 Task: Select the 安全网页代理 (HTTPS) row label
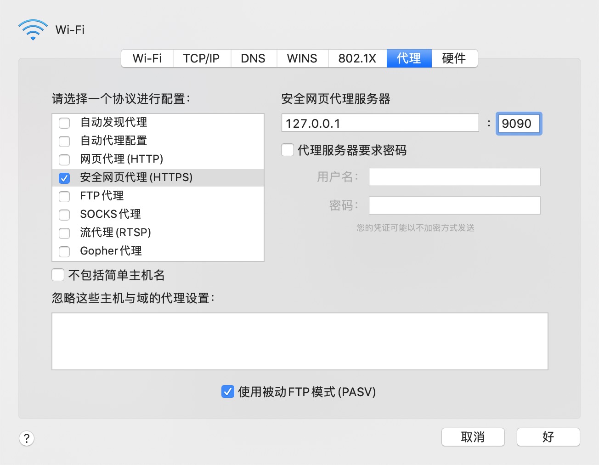pyautogui.click(x=136, y=177)
